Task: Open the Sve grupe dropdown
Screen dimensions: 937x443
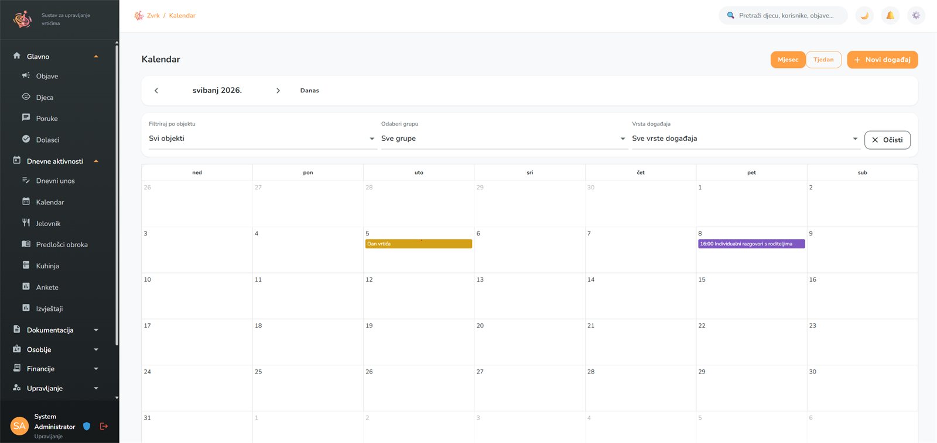Action: [504, 139]
